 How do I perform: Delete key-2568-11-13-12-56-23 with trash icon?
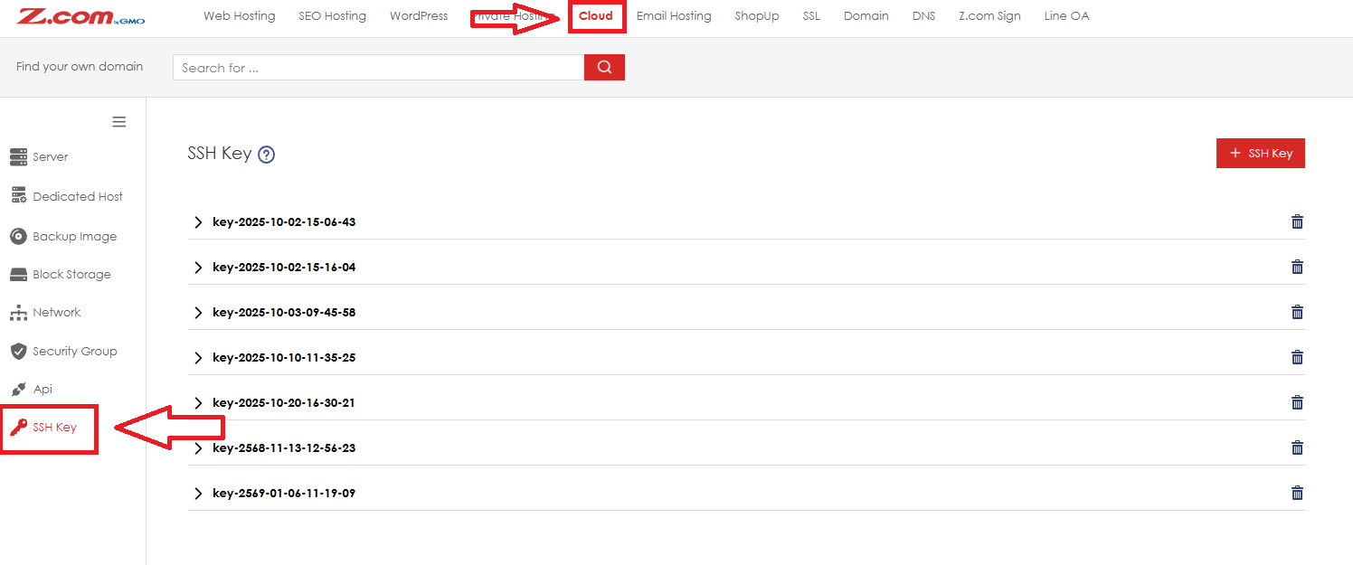1297,447
